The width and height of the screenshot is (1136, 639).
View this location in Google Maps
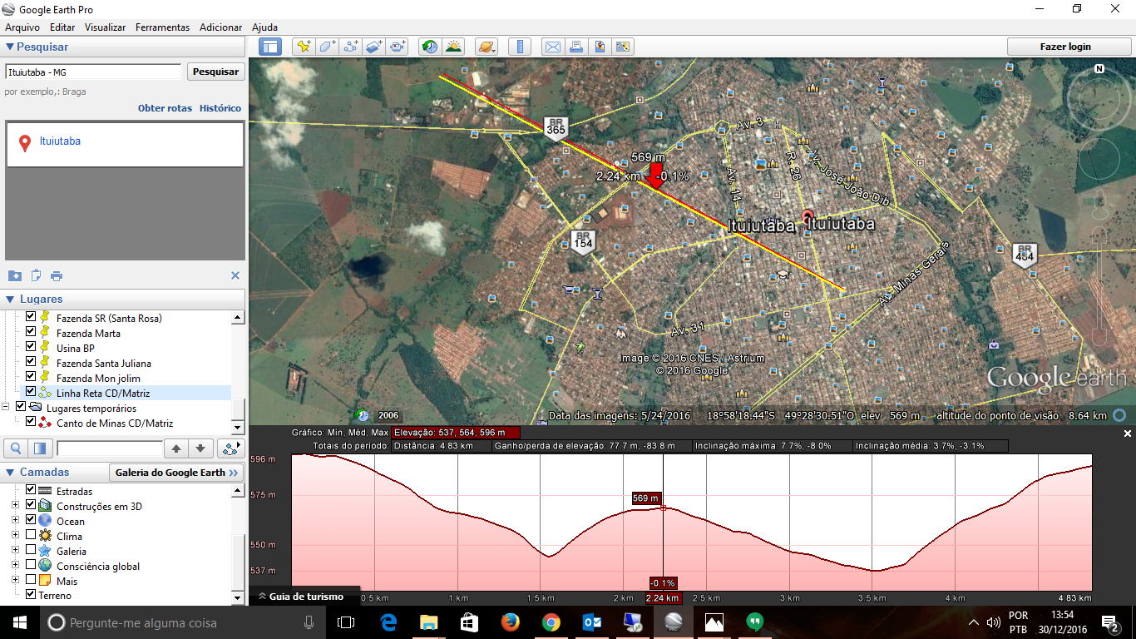(x=622, y=47)
